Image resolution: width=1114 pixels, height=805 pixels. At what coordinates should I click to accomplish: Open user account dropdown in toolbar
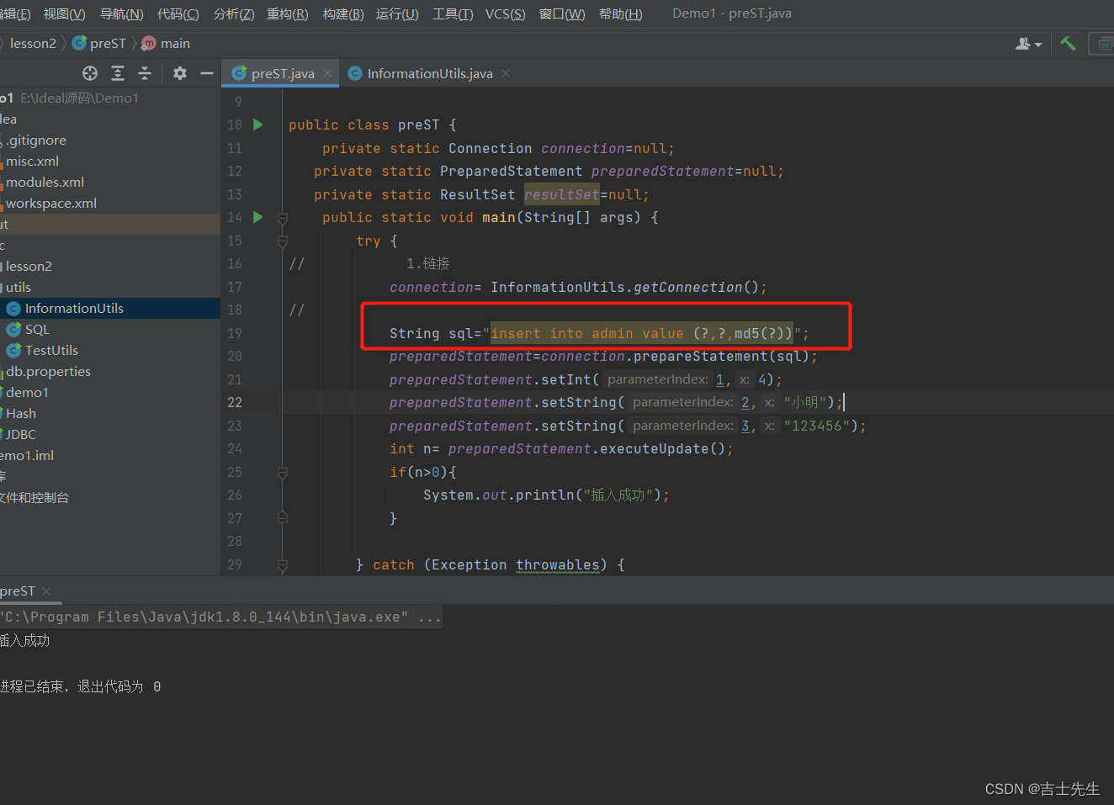click(x=1028, y=44)
